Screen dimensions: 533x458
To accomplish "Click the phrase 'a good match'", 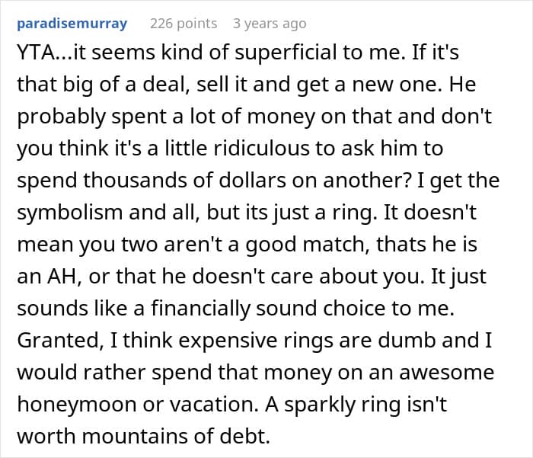I will (x=299, y=245).
